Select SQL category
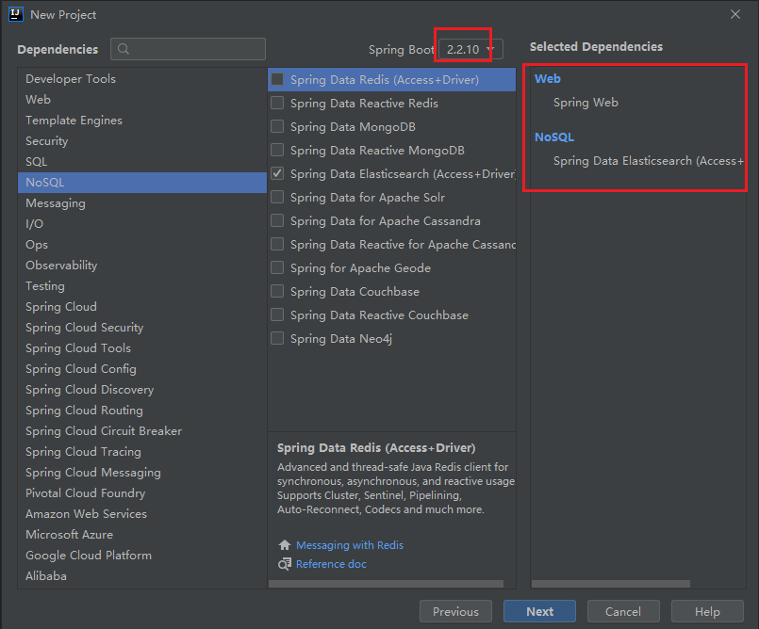The width and height of the screenshot is (759, 629). point(142,162)
